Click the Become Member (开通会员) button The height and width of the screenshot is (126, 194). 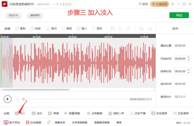tap(159, 4)
